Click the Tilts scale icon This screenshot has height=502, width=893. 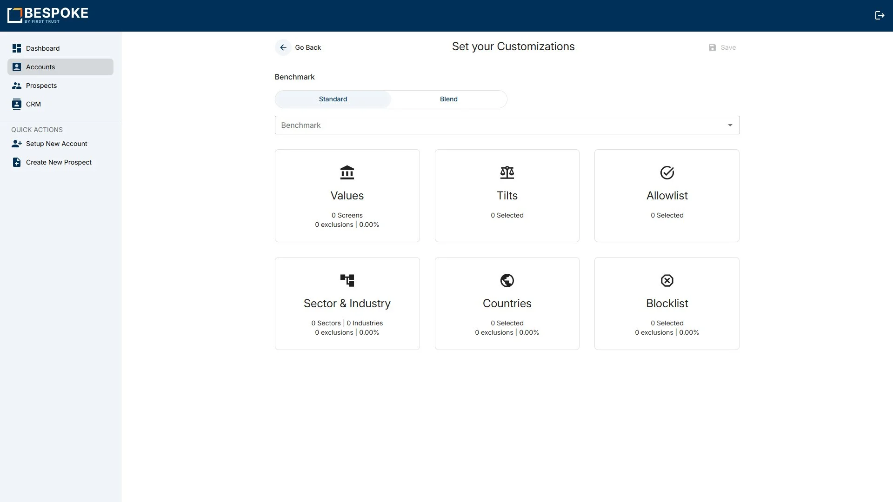coord(507,172)
